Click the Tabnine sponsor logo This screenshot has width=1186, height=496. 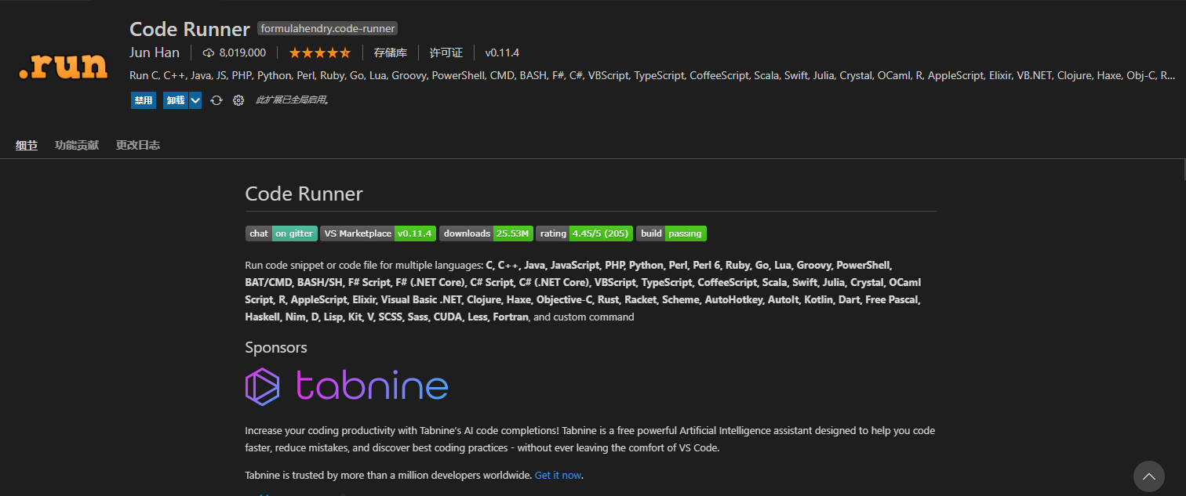tap(347, 386)
